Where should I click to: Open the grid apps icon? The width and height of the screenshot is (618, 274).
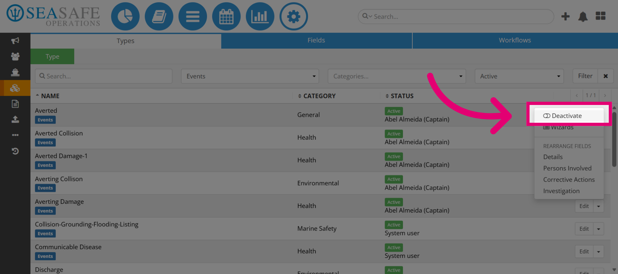[x=600, y=16]
